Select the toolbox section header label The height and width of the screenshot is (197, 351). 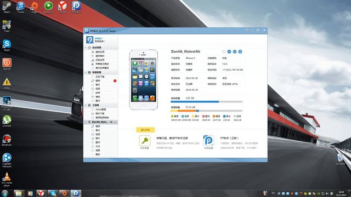coord(95,105)
